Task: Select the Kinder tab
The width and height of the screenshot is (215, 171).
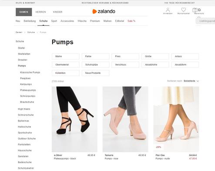Action: [x=57, y=12]
